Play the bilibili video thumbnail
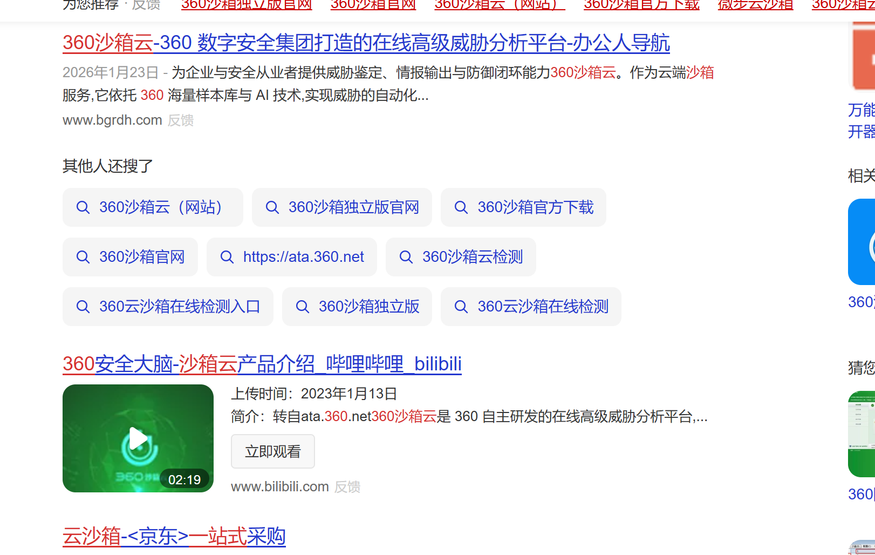 (138, 438)
